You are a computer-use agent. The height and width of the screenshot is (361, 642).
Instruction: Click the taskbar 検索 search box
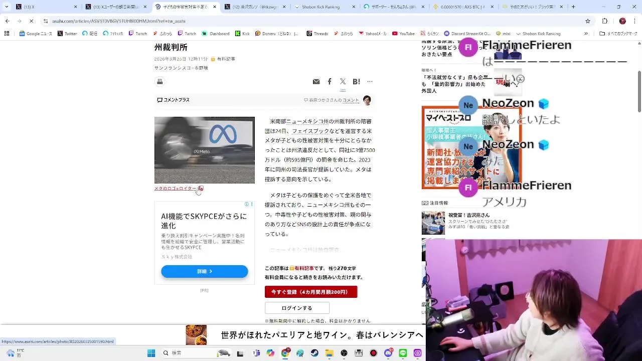click(197, 353)
